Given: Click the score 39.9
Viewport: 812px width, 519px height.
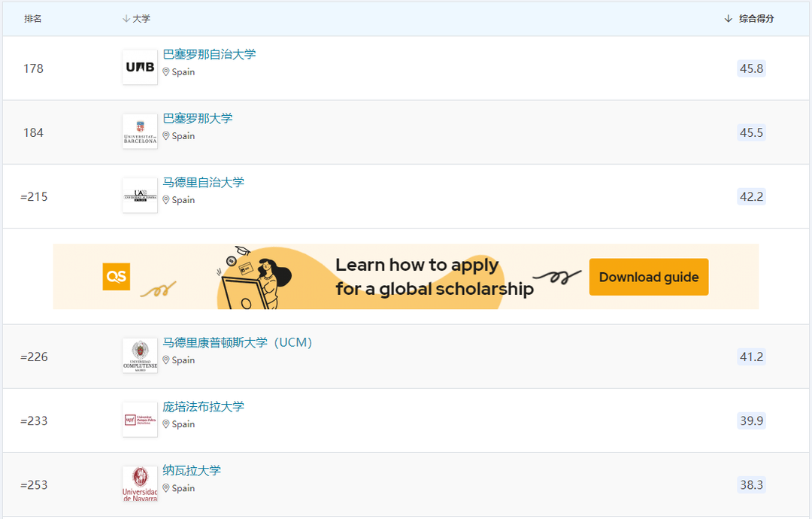Looking at the screenshot, I should coord(751,420).
